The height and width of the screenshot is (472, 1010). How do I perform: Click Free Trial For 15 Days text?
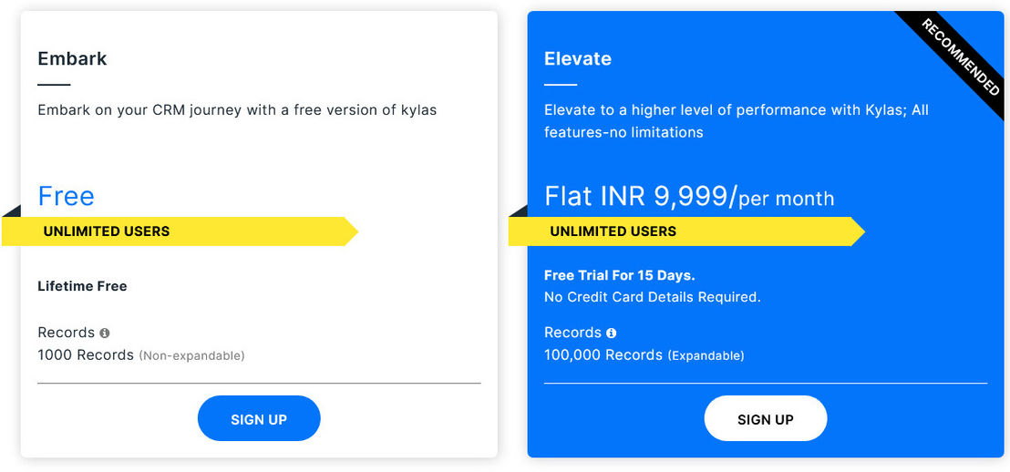click(x=620, y=275)
